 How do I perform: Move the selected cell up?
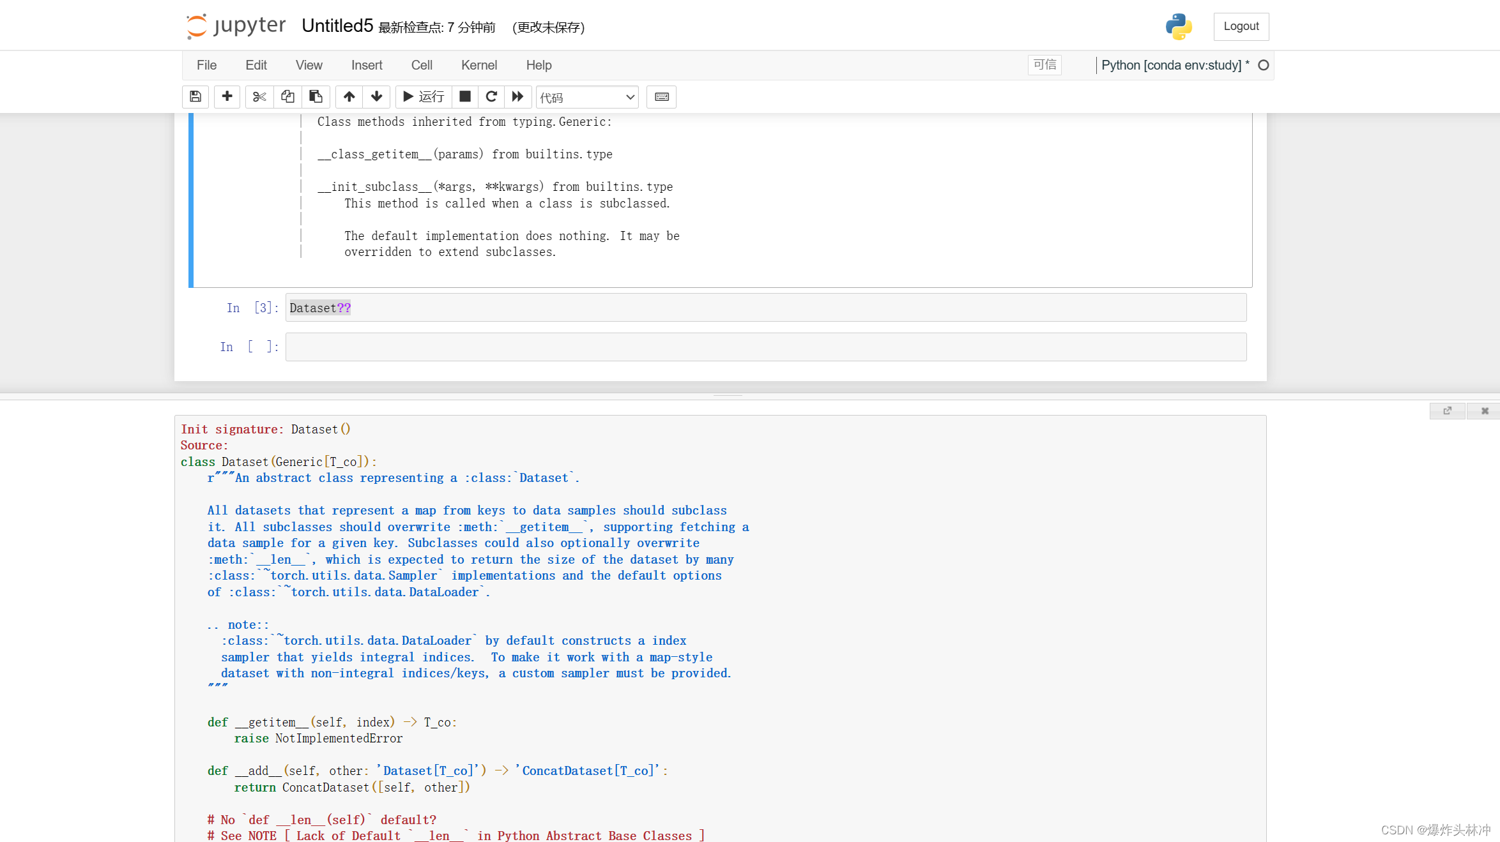pyautogui.click(x=349, y=97)
